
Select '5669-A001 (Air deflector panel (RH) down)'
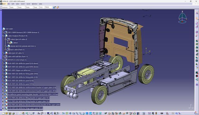23,67
